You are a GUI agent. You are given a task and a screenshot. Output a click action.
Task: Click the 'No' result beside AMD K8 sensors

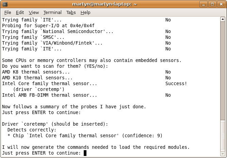coord(168,72)
